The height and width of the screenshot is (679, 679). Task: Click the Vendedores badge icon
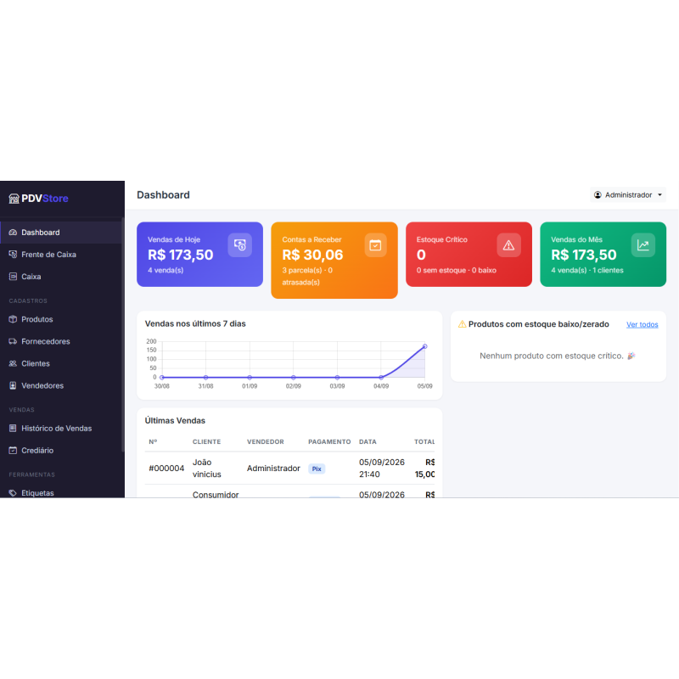pos(13,385)
